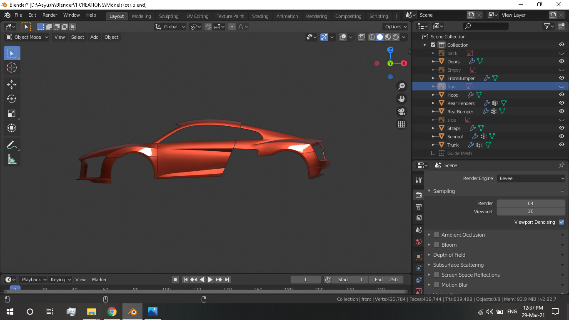The width and height of the screenshot is (569, 320).
Task: Enable the Toggle X-Ray mode
Action: point(362,37)
